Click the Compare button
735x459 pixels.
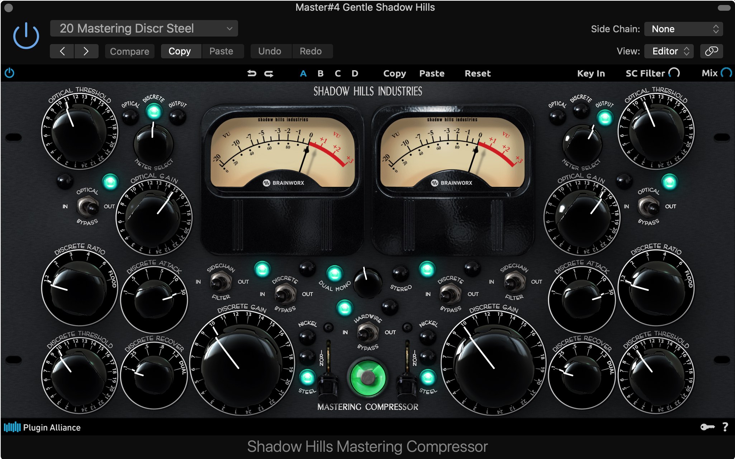[x=129, y=51]
